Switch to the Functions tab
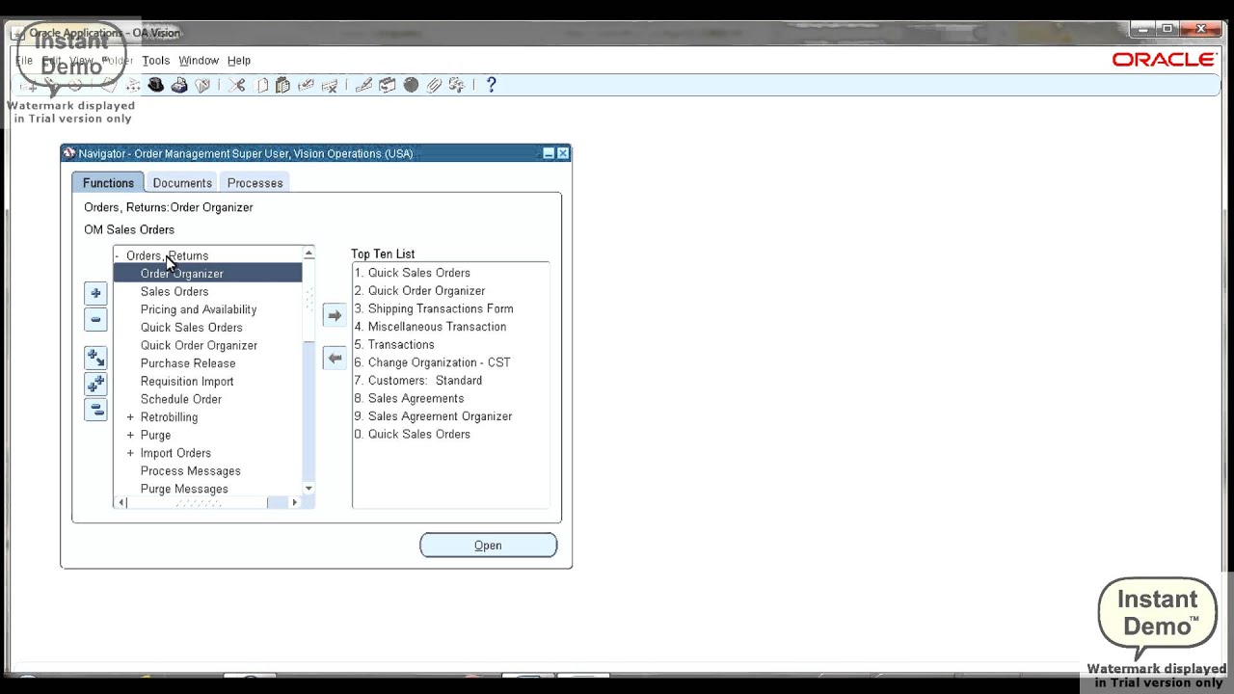1234x694 pixels. click(x=108, y=183)
